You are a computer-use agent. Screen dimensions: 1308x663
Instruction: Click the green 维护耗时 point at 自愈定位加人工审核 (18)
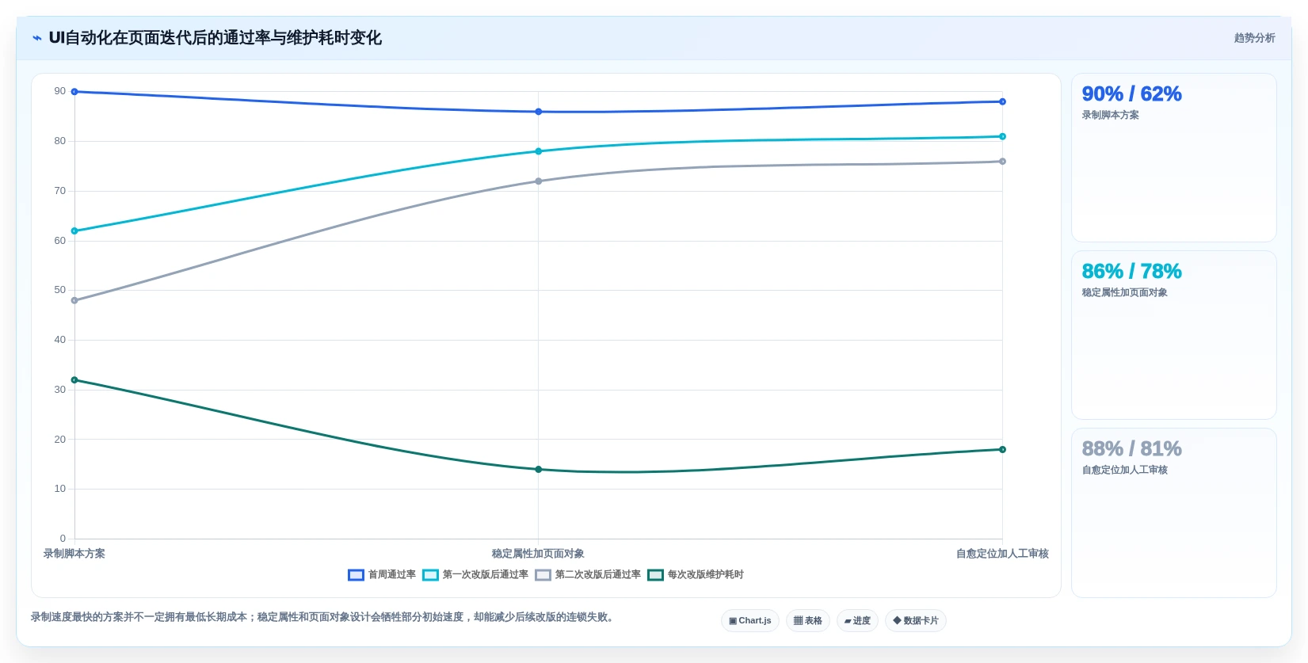pyautogui.click(x=1002, y=449)
